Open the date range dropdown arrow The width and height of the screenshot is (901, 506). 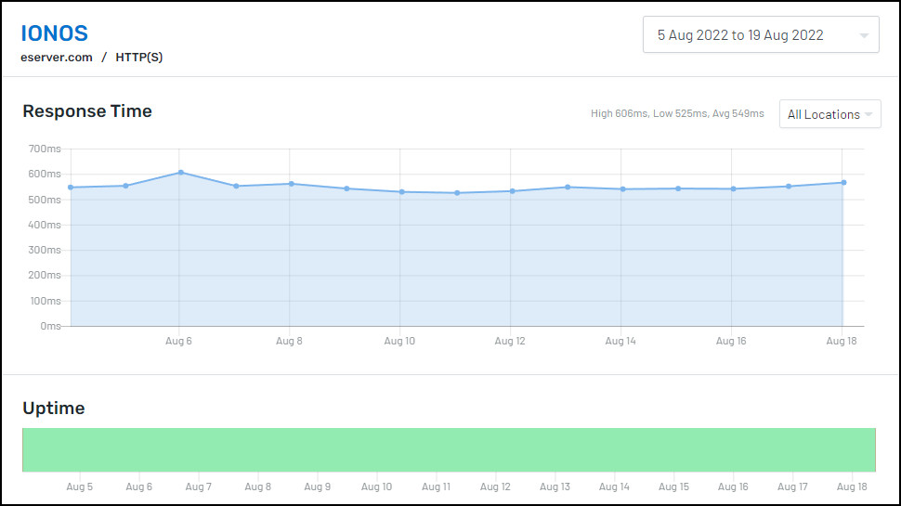pos(864,35)
